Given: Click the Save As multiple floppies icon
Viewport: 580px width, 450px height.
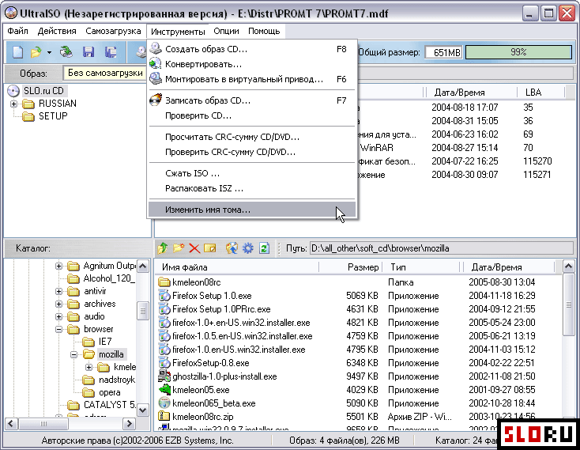Looking at the screenshot, I should pos(111,52).
